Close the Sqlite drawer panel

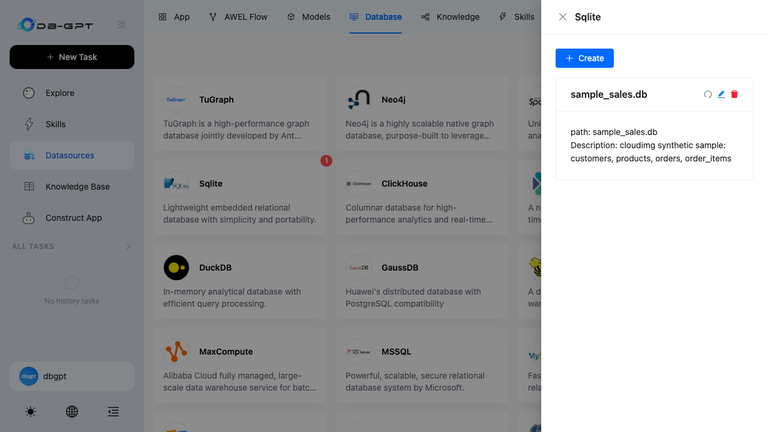tap(563, 17)
